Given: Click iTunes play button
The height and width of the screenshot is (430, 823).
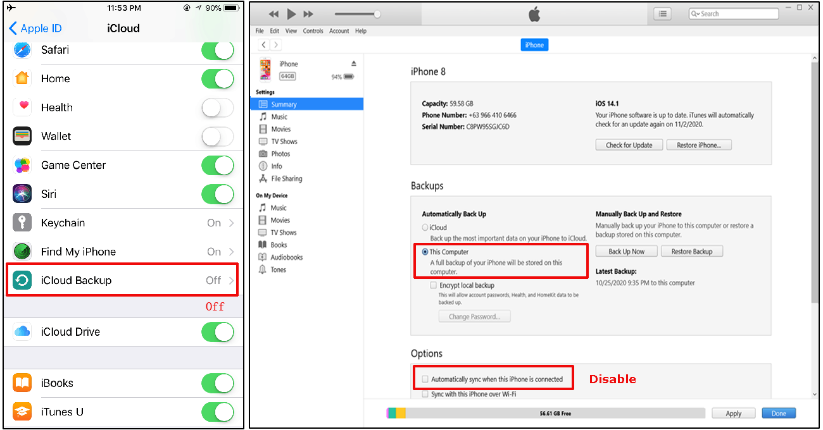Looking at the screenshot, I should point(291,14).
